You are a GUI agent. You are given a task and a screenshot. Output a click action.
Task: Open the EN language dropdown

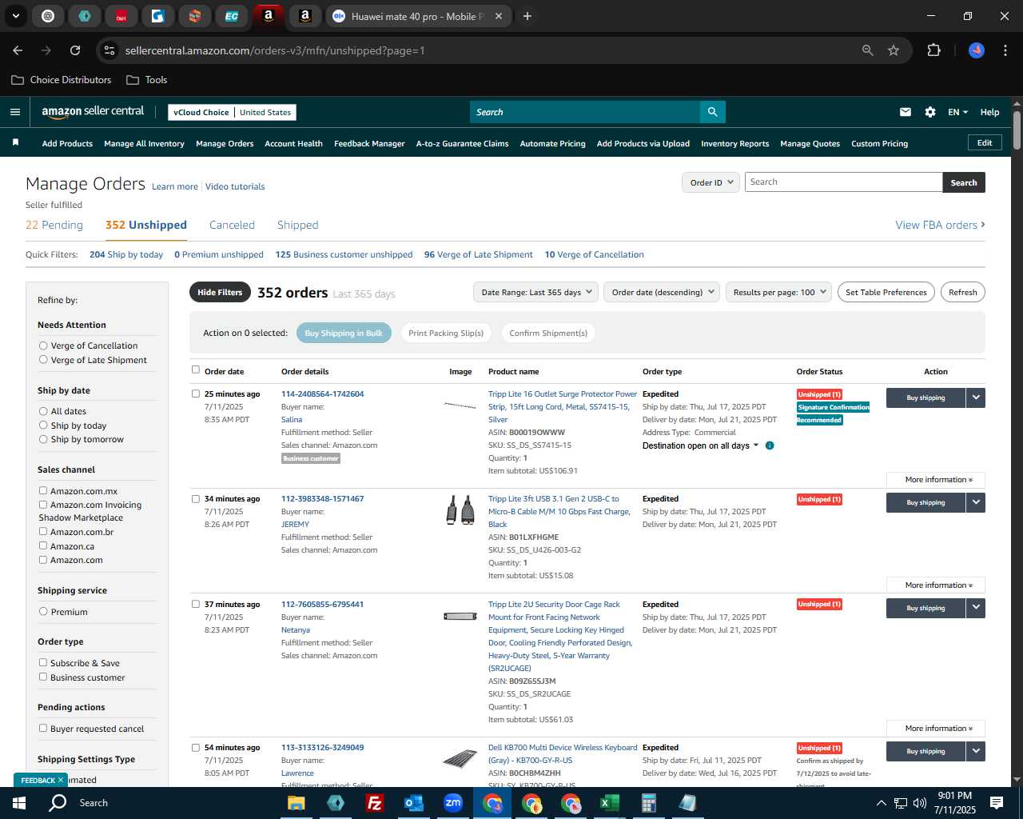[957, 112]
